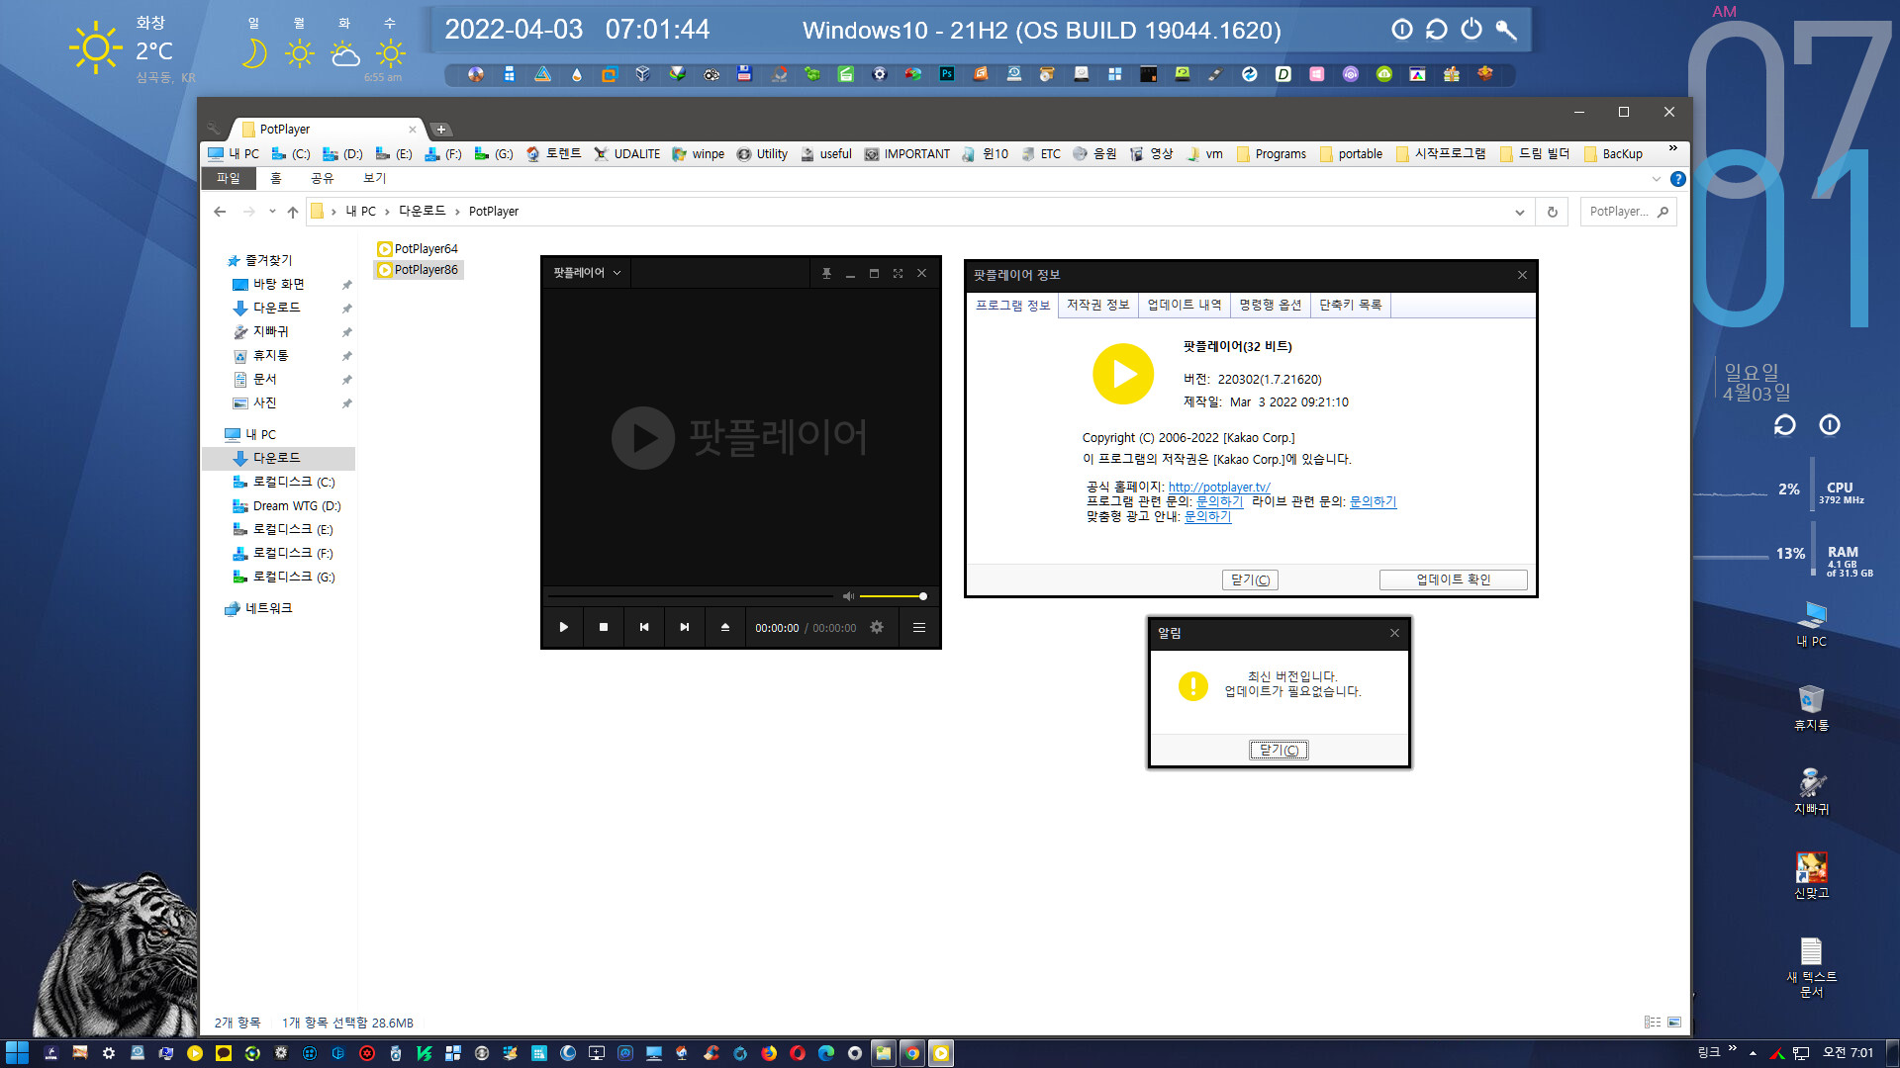Close the PotPlayer Explorer tab
The height and width of the screenshot is (1068, 1900).
tap(413, 130)
